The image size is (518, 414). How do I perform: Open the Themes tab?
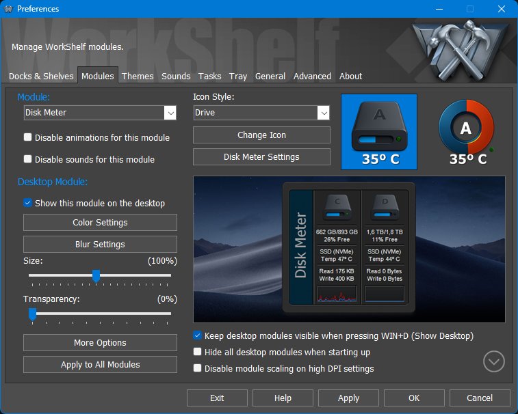138,77
